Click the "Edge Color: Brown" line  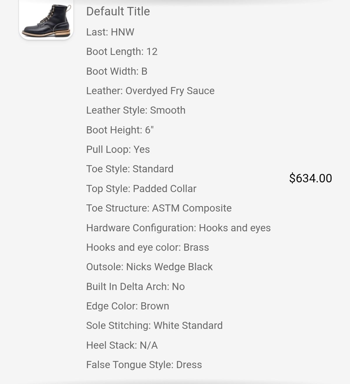point(127,306)
